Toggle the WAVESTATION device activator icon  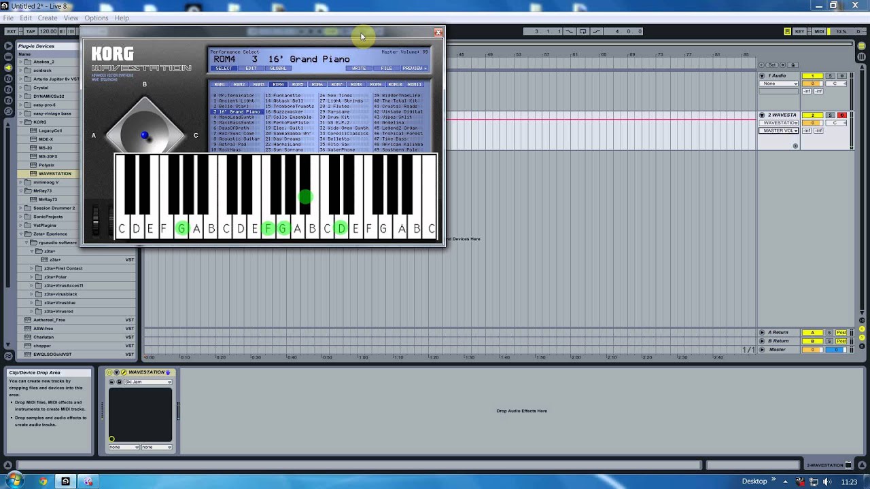(109, 372)
